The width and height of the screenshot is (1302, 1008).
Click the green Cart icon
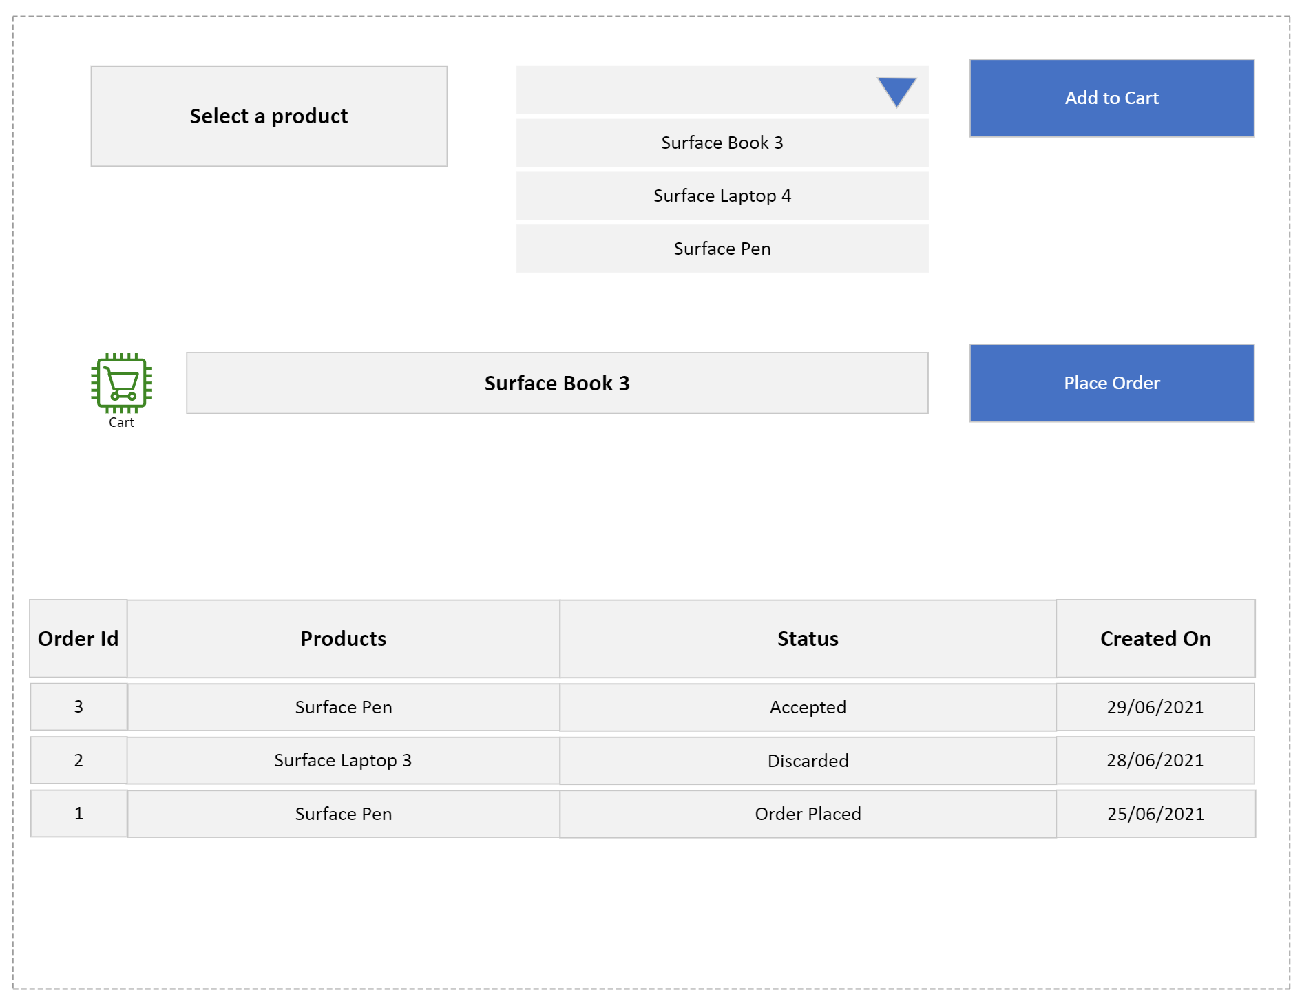(x=121, y=383)
